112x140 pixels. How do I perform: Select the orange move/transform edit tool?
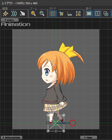pyautogui.click(x=5, y=13)
